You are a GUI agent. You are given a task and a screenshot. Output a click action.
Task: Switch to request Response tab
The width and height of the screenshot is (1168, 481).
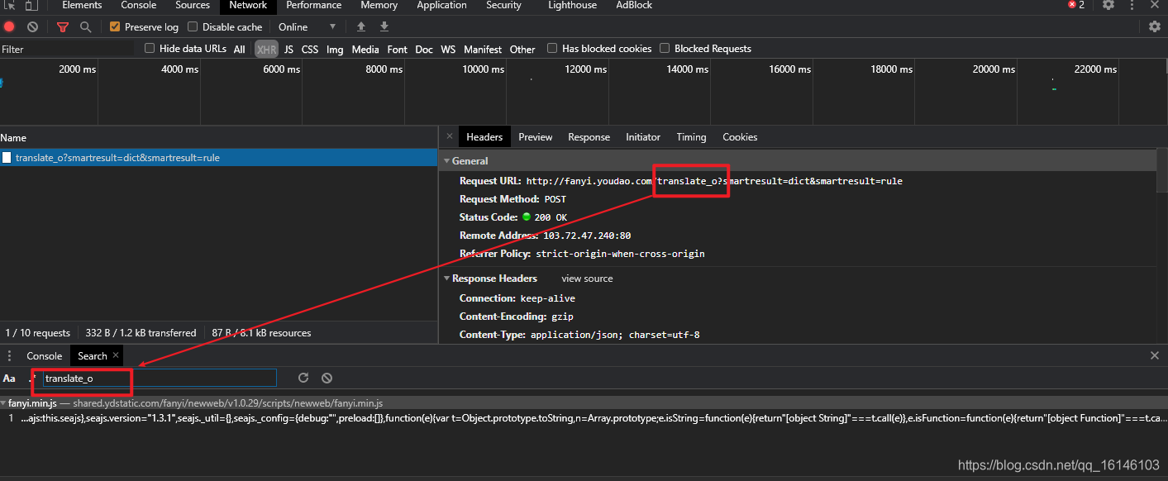[589, 137]
